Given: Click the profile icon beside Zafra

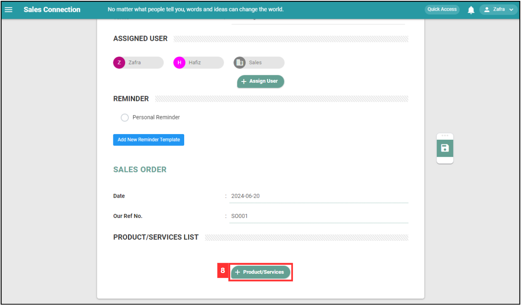Looking at the screenshot, I should click(487, 9).
